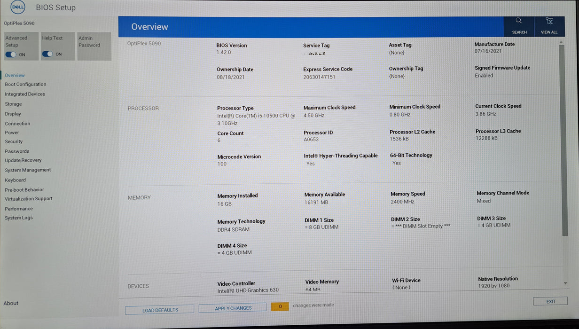Select Overview in the sidebar
Viewport: 579px width, 329px height.
(x=15, y=75)
